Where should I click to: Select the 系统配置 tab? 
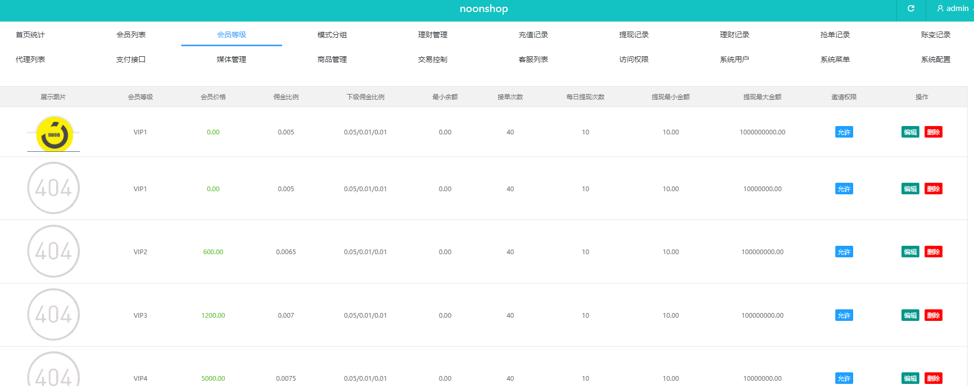tap(935, 59)
